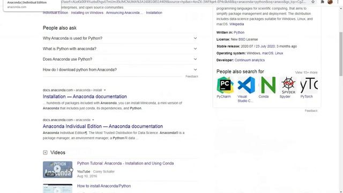Viewport: 343px width, 193px height.
Task: Click the PyCharm label text
Action: 223,96
